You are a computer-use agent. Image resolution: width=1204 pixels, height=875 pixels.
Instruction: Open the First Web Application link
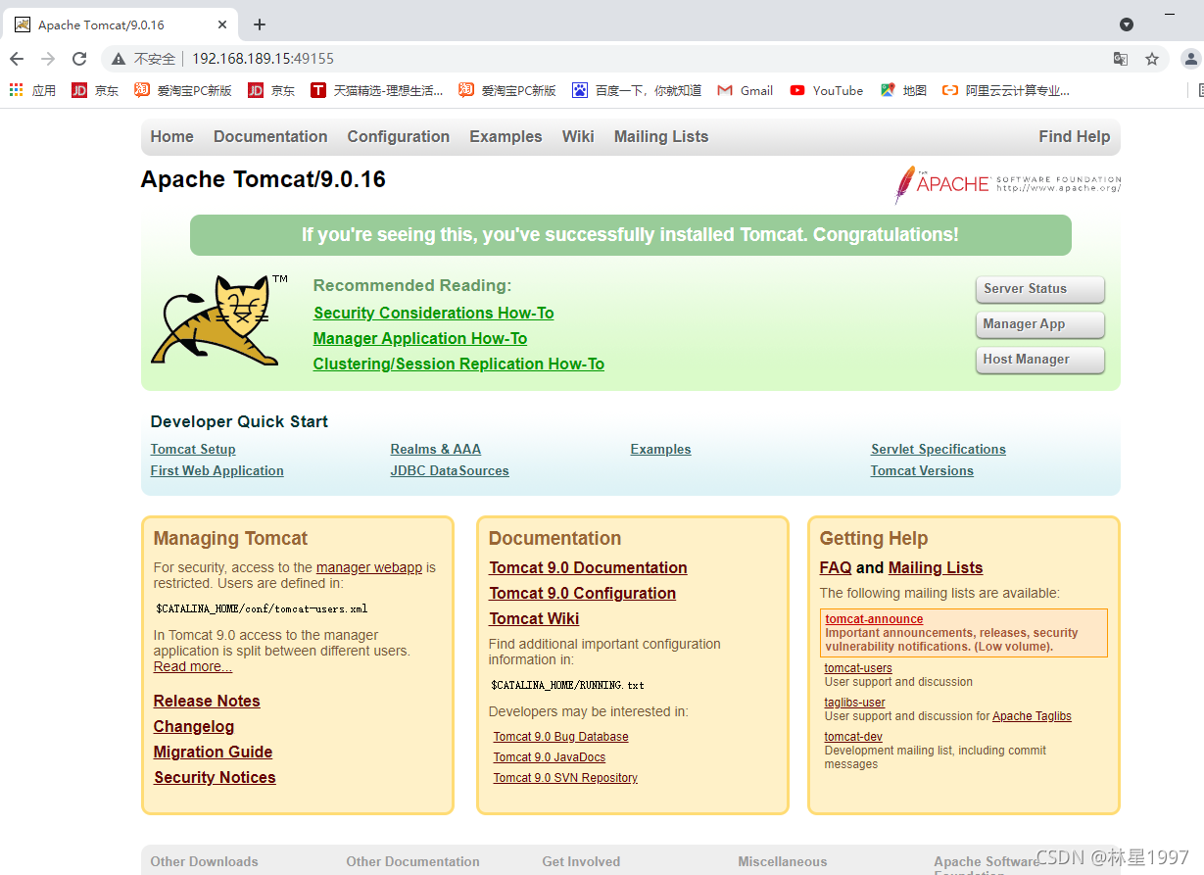pos(217,470)
